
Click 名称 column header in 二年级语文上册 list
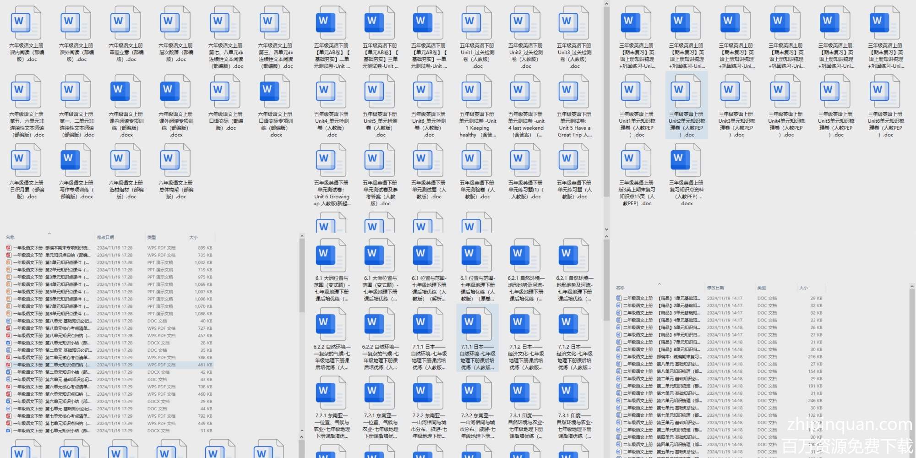620,288
